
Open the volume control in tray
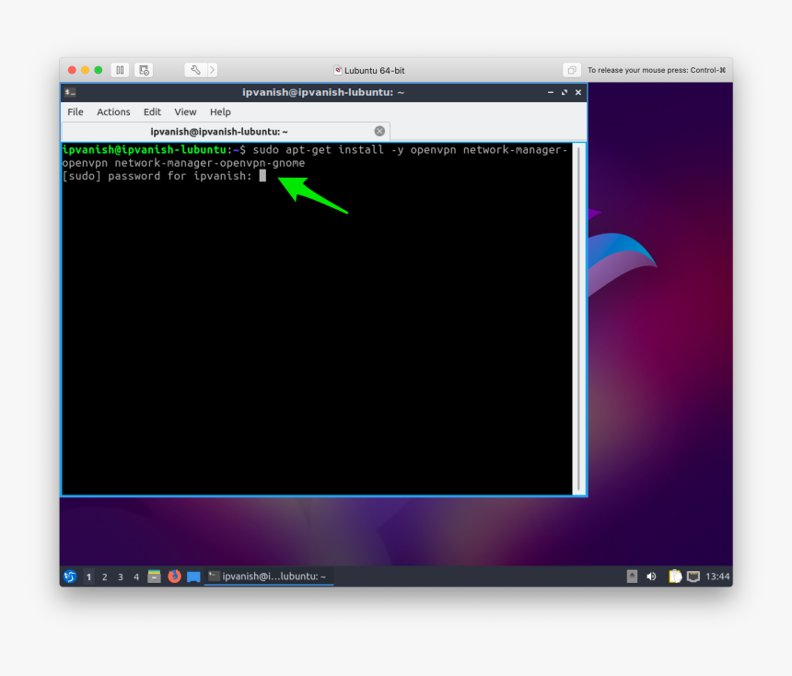(x=651, y=577)
